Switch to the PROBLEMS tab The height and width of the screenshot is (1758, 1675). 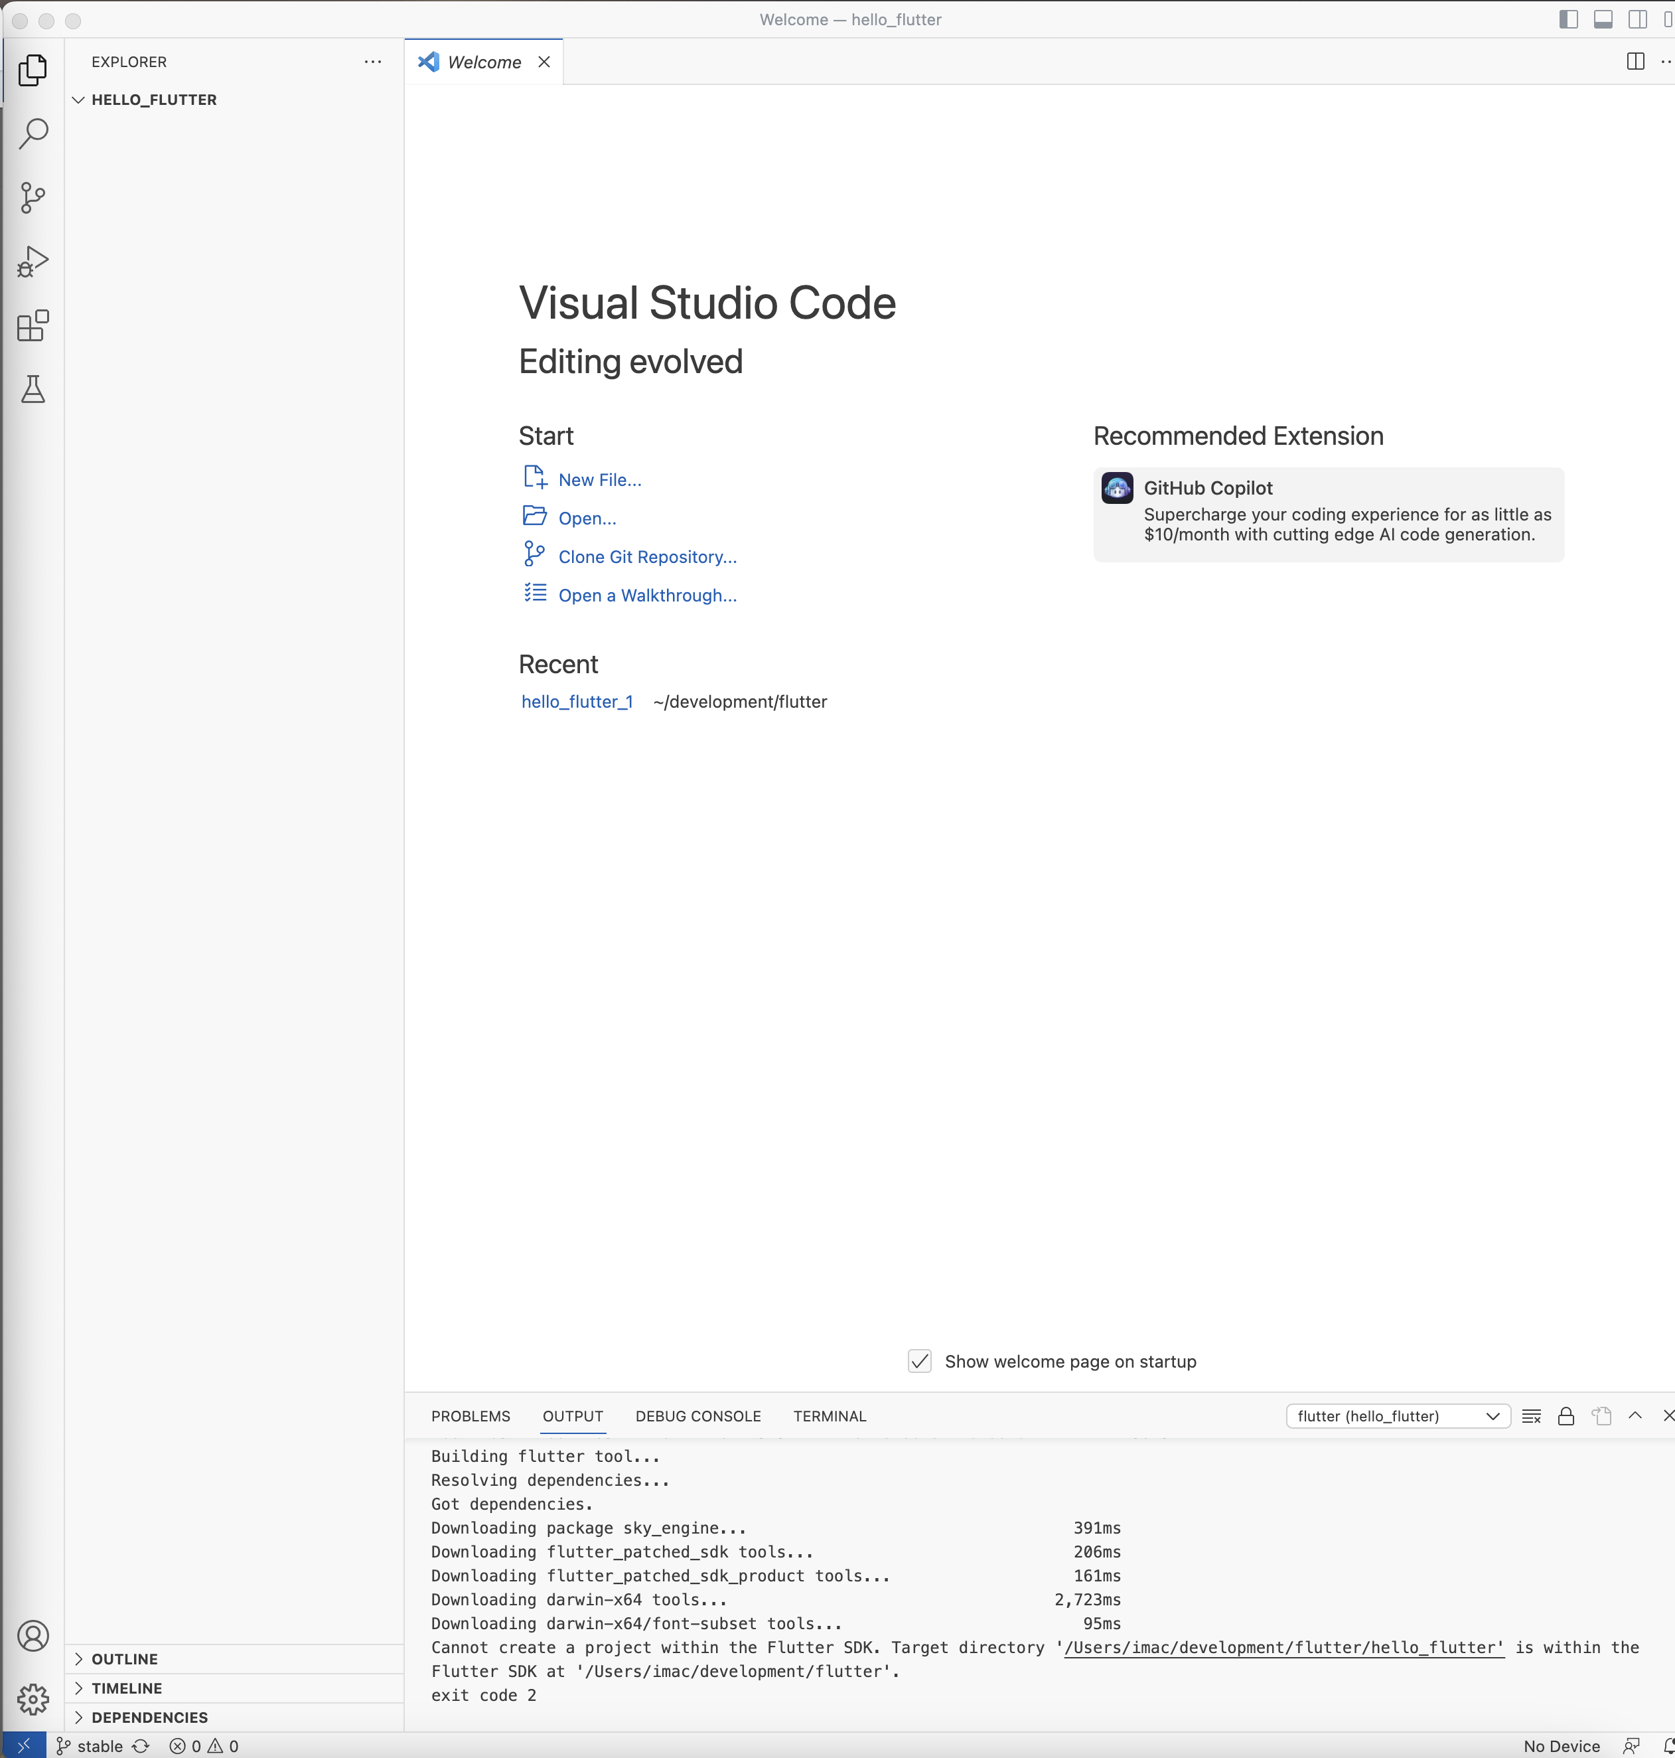click(x=471, y=1416)
